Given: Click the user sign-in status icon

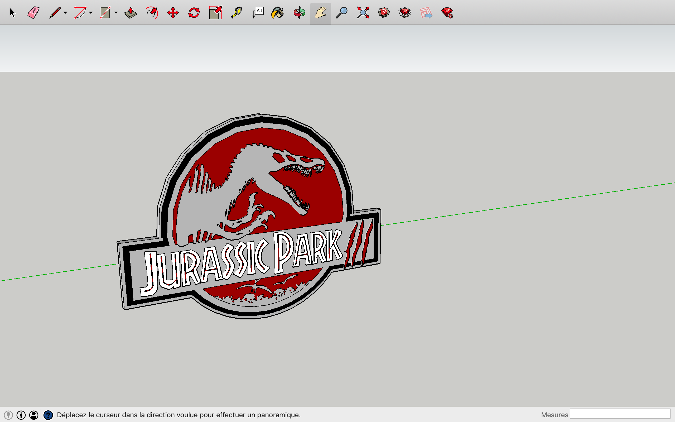Looking at the screenshot, I should (34, 415).
